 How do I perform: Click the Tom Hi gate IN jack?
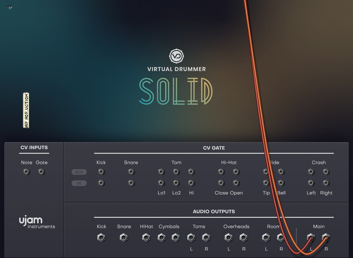tap(191, 183)
